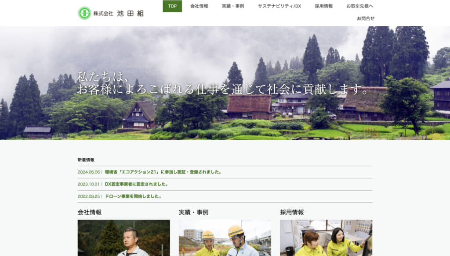Click the 株式会社 池田組 company name
The width and height of the screenshot is (450, 256).
pyautogui.click(x=118, y=14)
